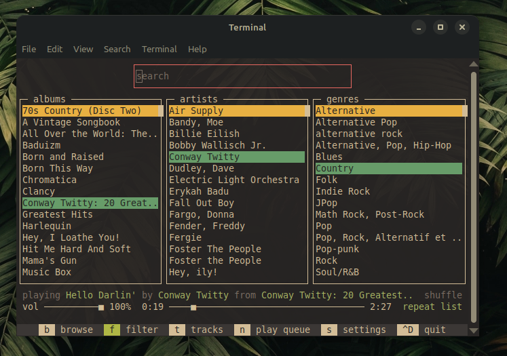Viewport: 507px width, 356px height.
Task: Select artist Billie Eilish
Action: click(x=237, y=134)
